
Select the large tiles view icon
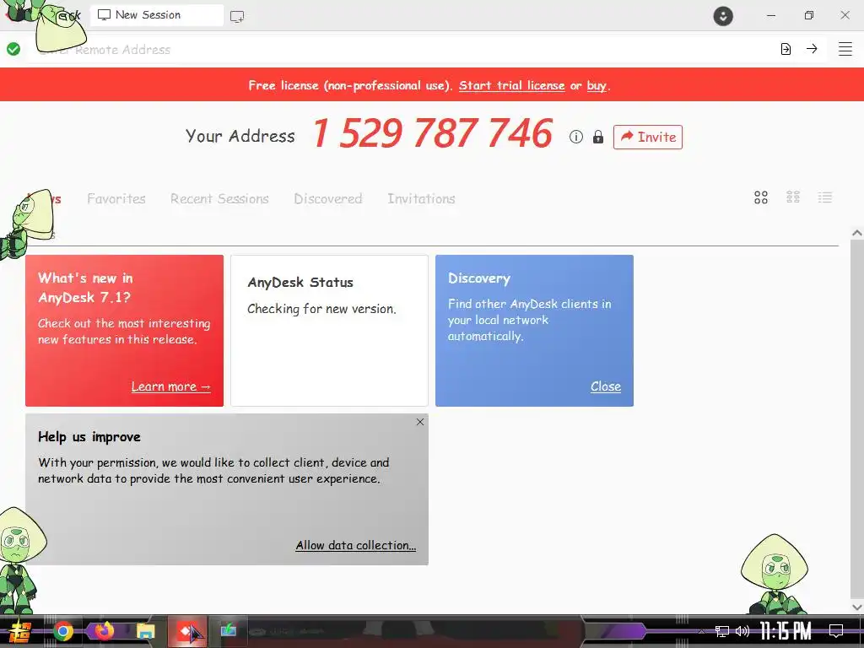[x=761, y=197]
